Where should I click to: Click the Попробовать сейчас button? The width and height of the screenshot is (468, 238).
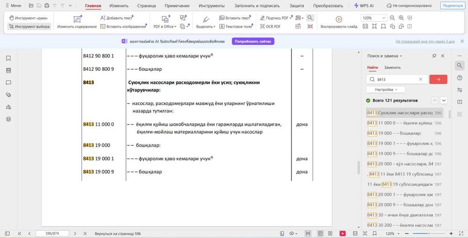253,42
